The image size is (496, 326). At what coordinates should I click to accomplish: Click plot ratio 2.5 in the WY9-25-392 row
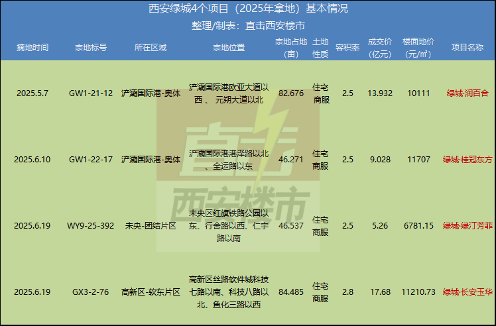pos(347,226)
